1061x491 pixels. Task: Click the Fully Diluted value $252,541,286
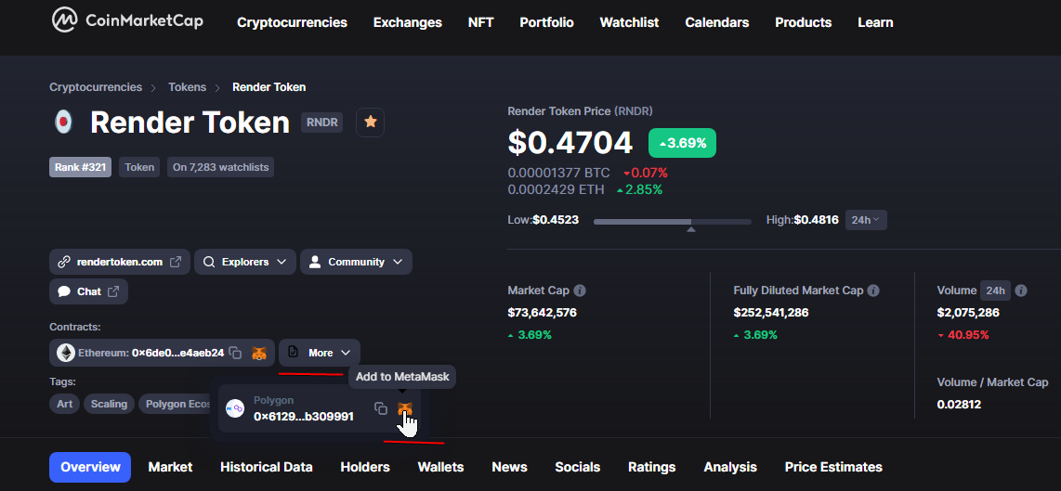[771, 313]
